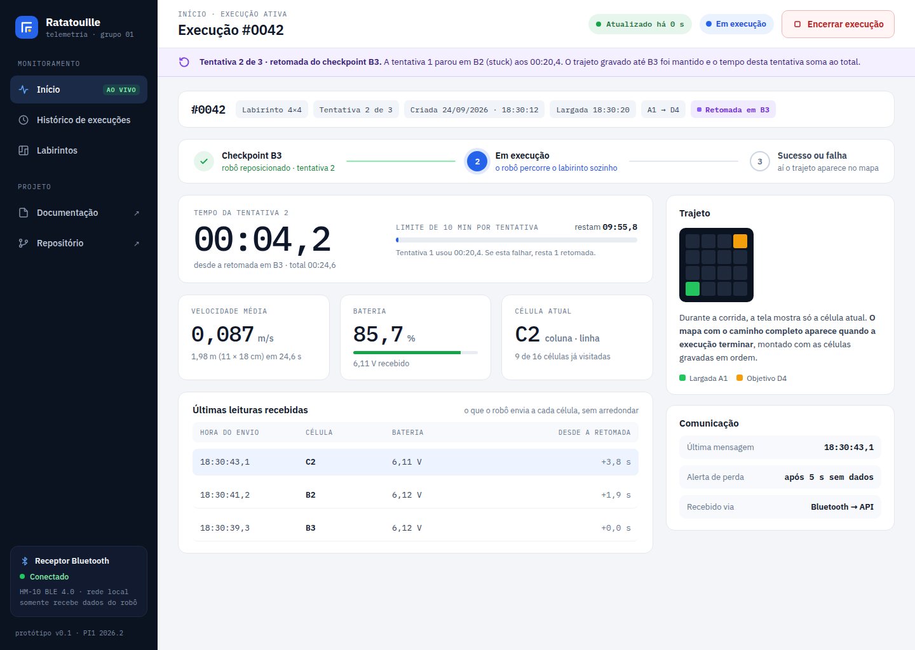Click the Bluetooth icon in receptor card
Image resolution: width=915 pixels, height=650 pixels.
[x=25, y=561]
